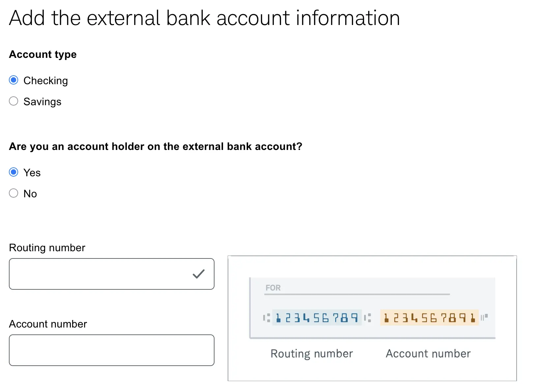Click the Account number caption under check image
The height and width of the screenshot is (390, 541).
428,353
